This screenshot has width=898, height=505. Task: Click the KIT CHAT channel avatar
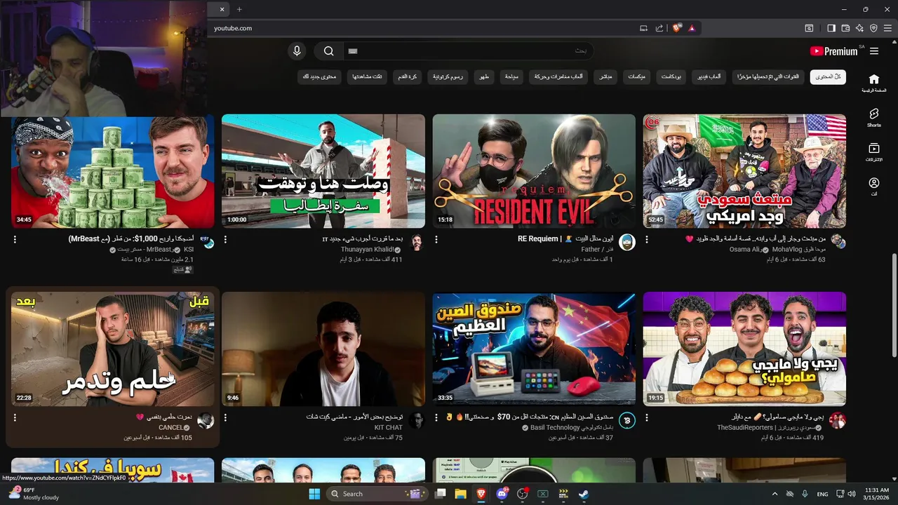click(x=417, y=421)
